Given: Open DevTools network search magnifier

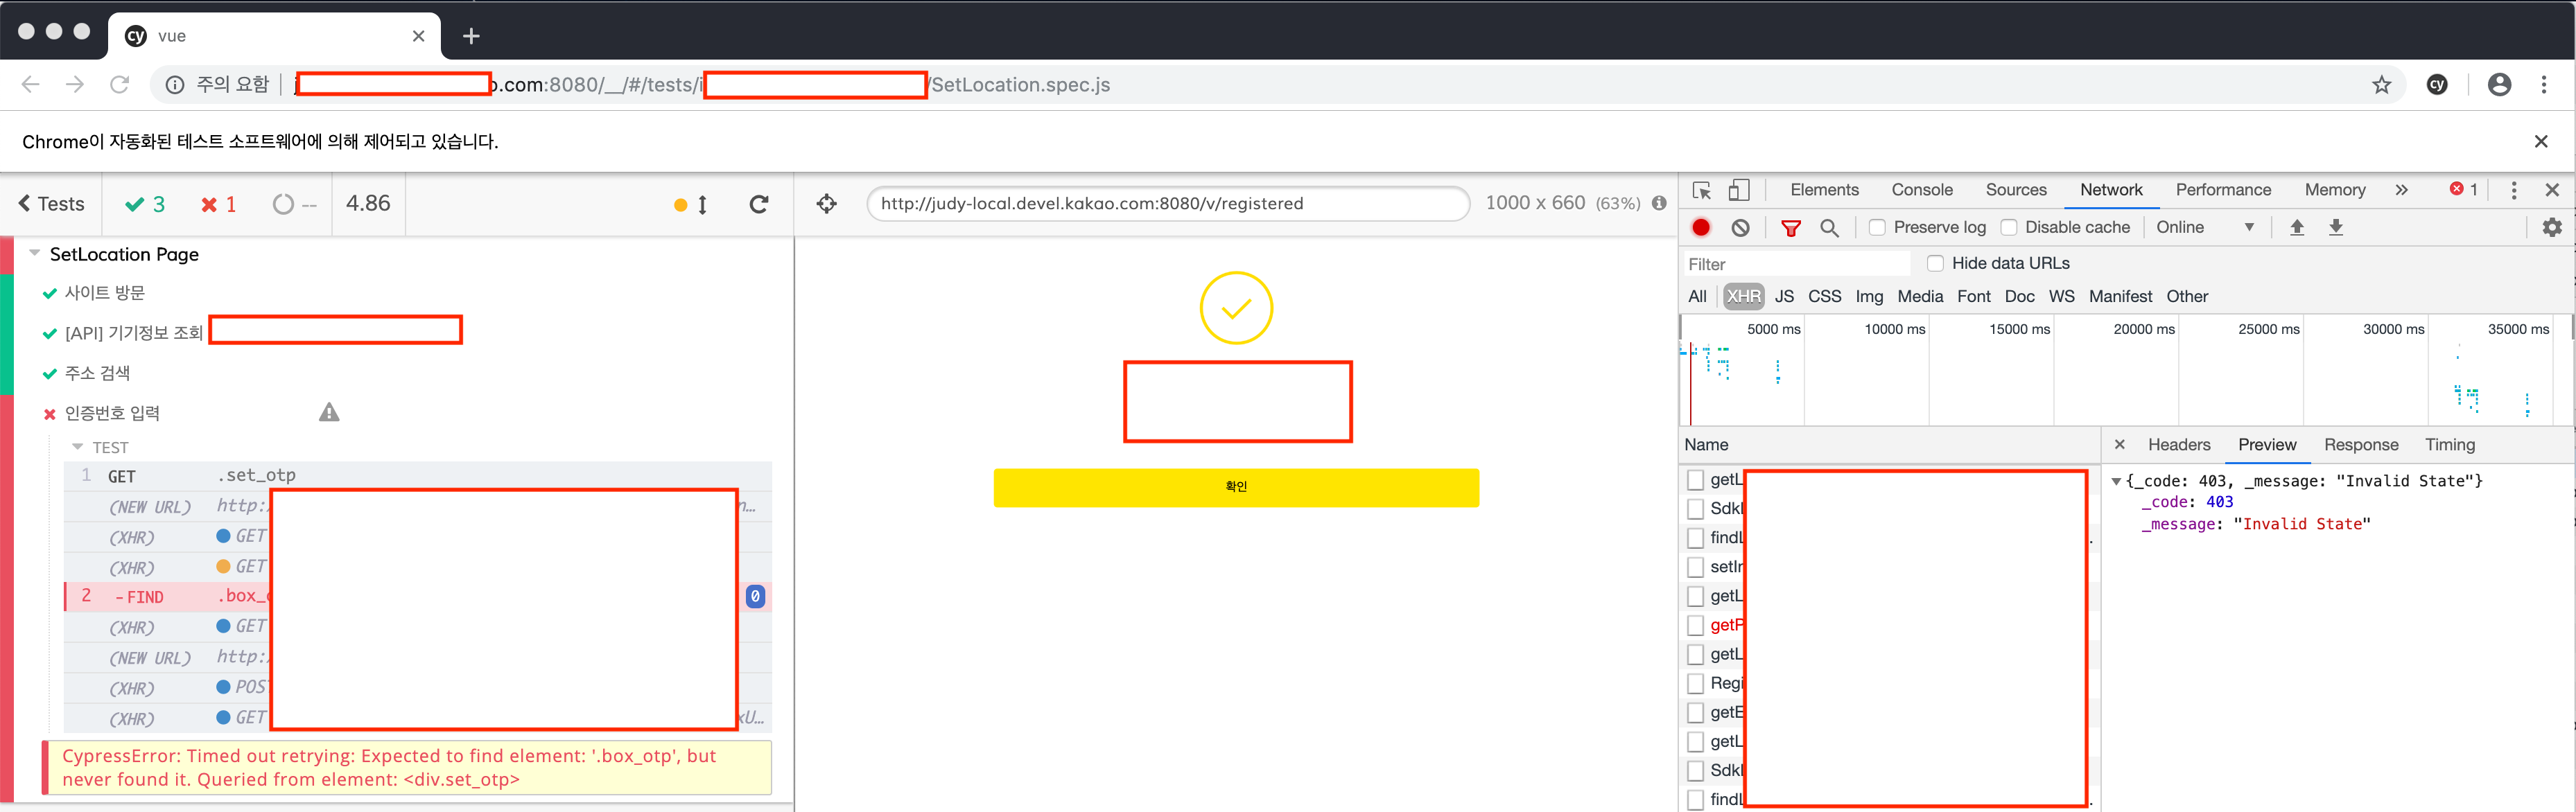Looking at the screenshot, I should 1829,228.
